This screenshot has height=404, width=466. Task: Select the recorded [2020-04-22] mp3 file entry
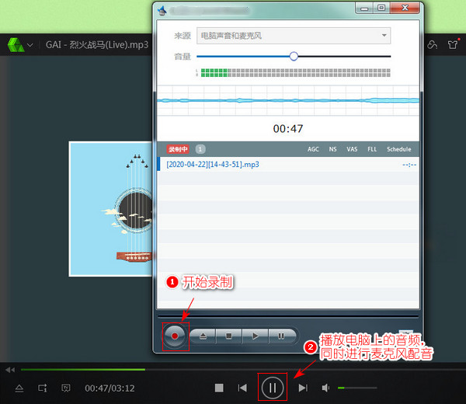pyautogui.click(x=213, y=165)
